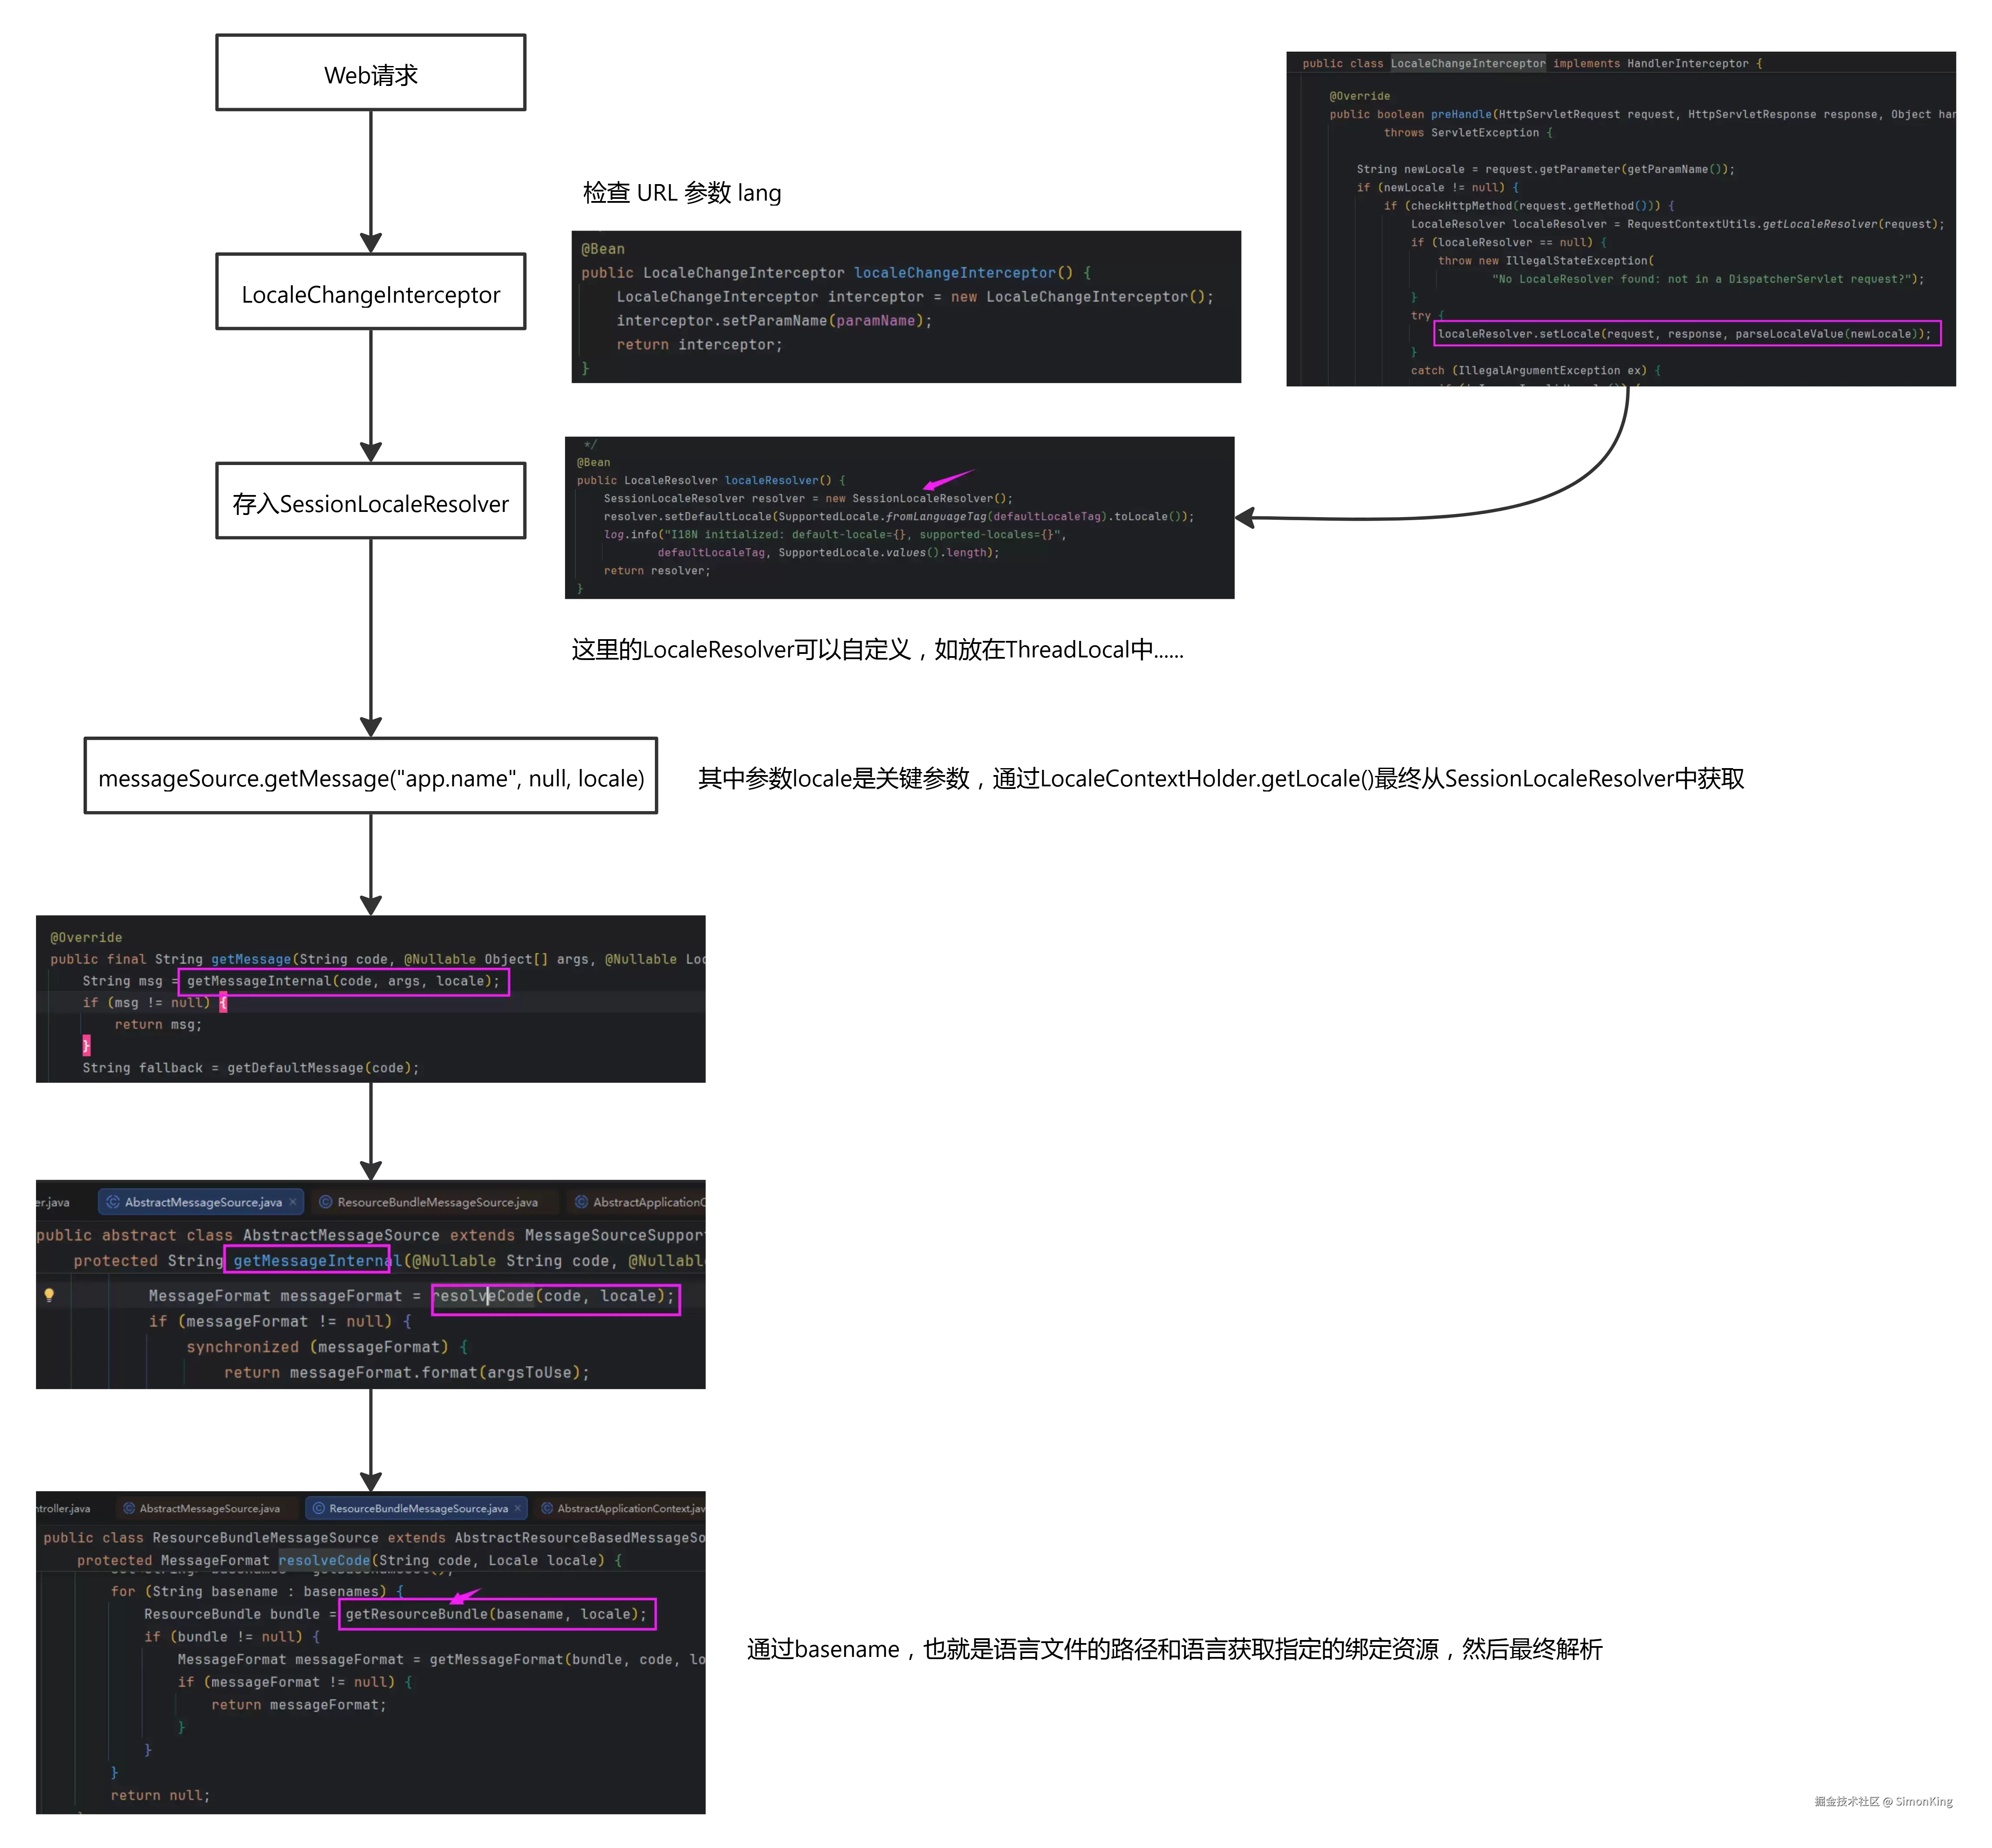Close the AbstractMessageSource.java tab

click(x=293, y=1202)
